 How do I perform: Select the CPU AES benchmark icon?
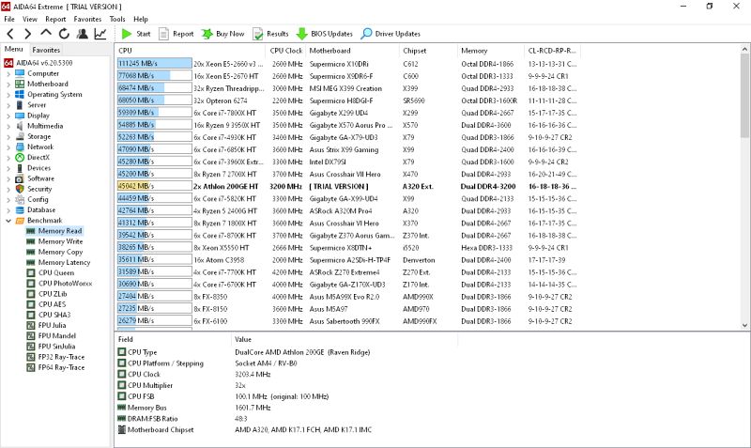(31, 304)
